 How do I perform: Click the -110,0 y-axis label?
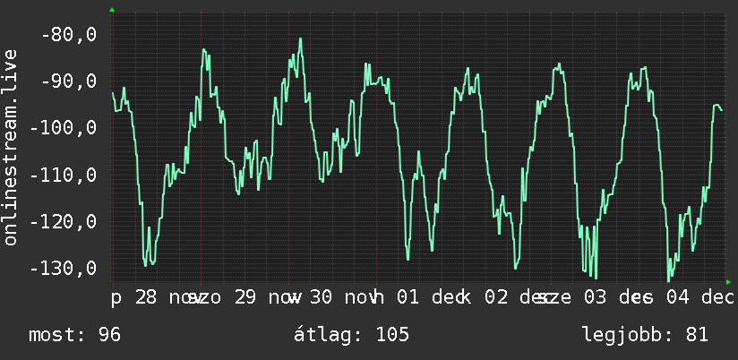coord(64,175)
